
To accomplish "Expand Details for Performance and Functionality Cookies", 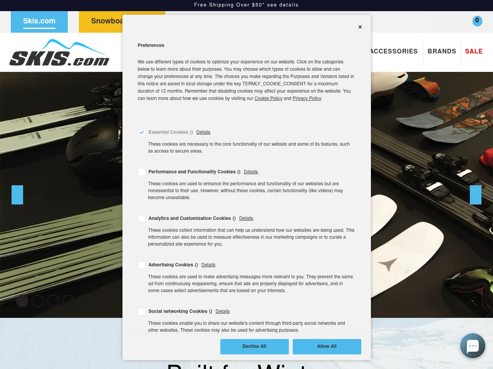I will point(251,172).
